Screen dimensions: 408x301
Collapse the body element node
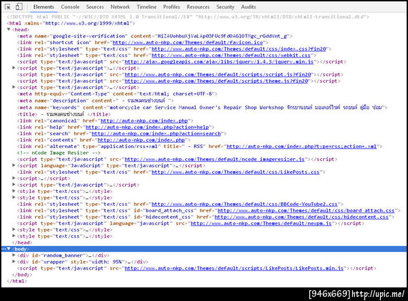click(x=9, y=249)
